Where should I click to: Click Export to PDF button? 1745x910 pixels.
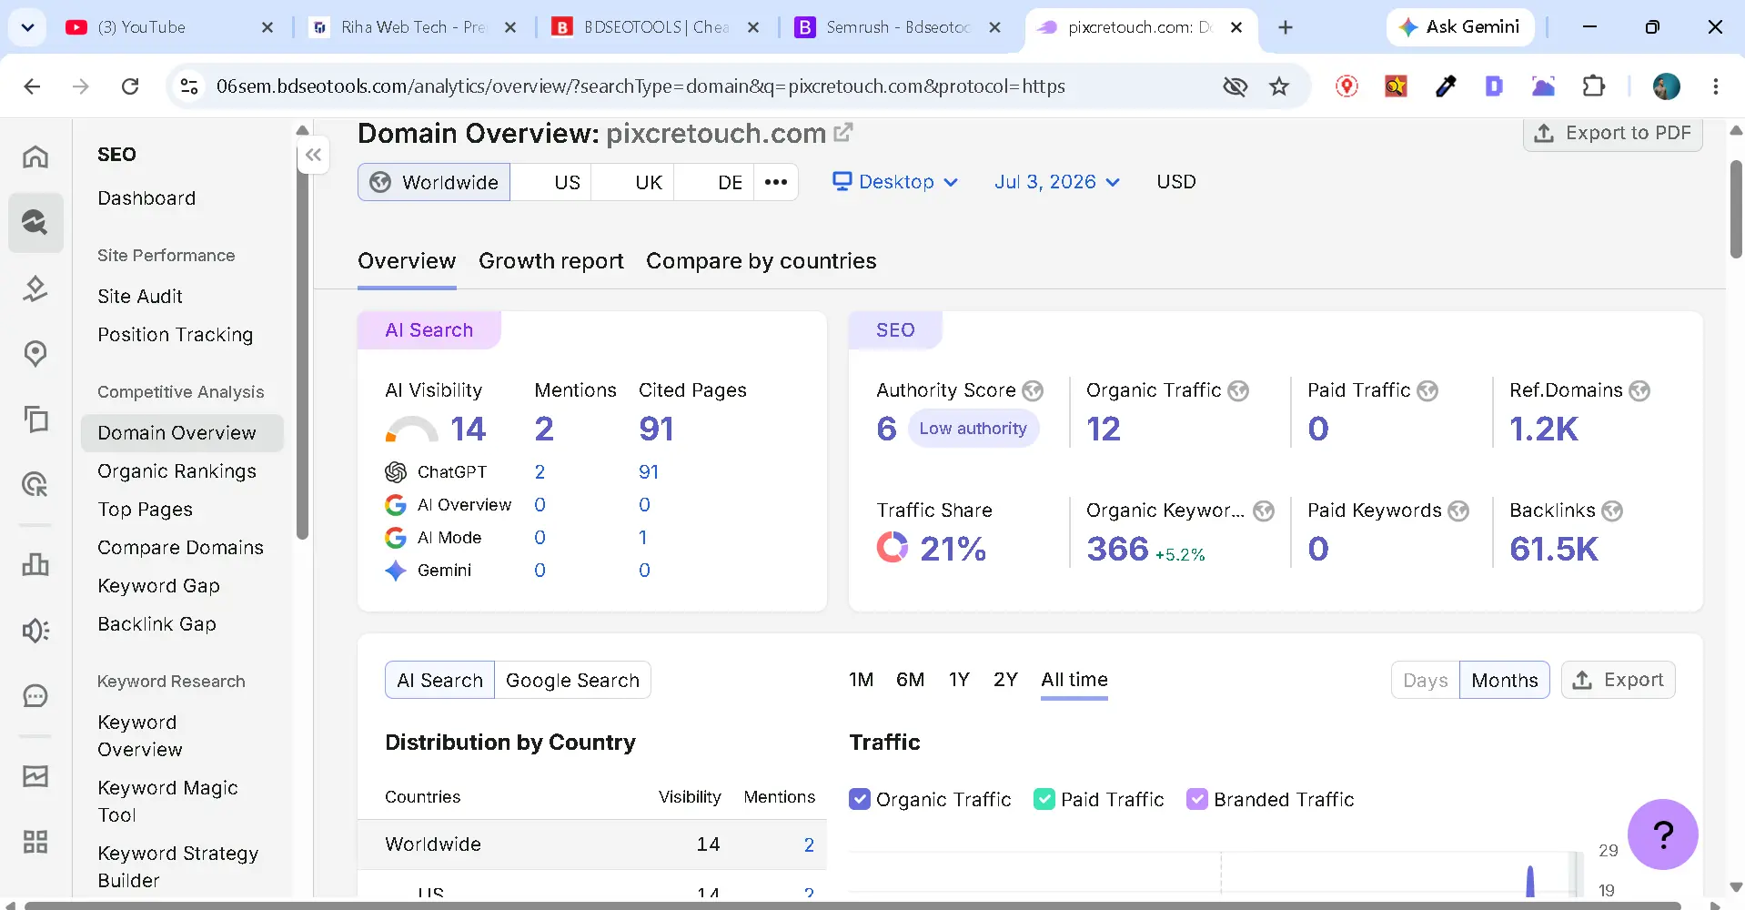[x=1612, y=133]
